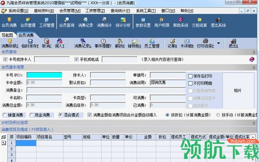Click the arrow icon left of row 1
259x162 pixels.
click(3, 143)
